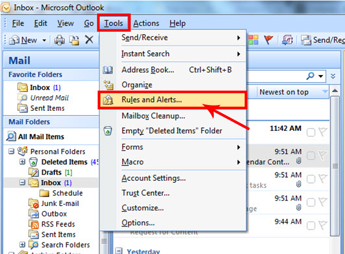Viewport: 345px width, 254px height.
Task: Click the Print icon in toolbar
Action: tap(59, 40)
